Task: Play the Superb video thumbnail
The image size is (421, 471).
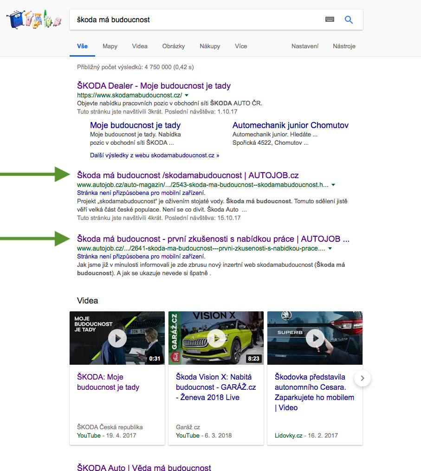Action: (315, 338)
